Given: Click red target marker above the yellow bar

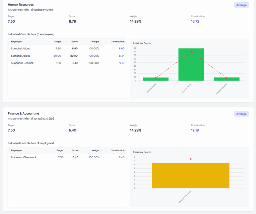Looking at the screenshot, I should tap(190, 159).
